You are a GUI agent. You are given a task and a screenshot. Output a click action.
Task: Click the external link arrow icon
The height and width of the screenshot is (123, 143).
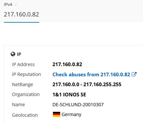tap(134, 74)
